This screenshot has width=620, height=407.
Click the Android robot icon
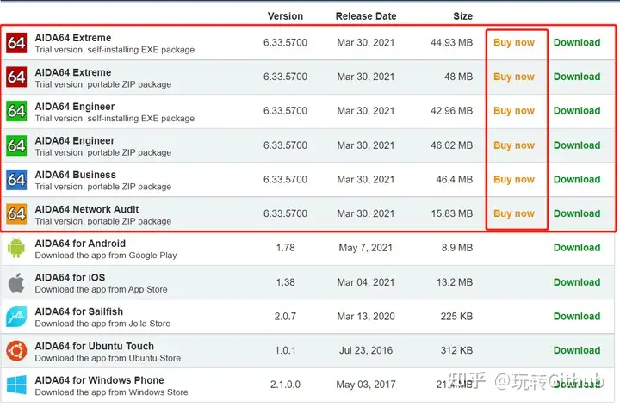pyautogui.click(x=16, y=248)
